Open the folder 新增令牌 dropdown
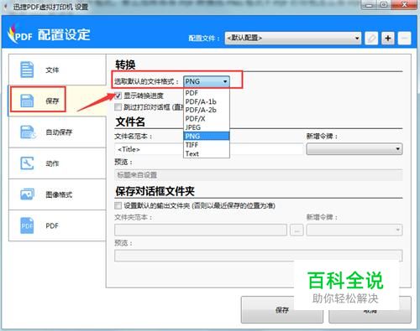 [354, 230]
